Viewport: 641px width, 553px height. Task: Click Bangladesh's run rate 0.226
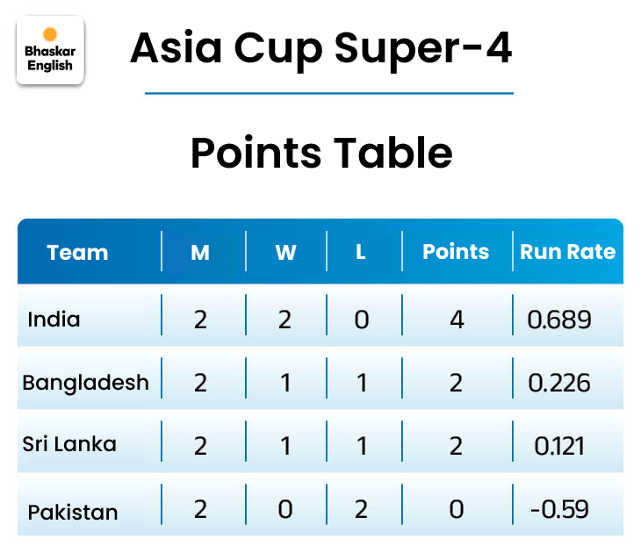(x=559, y=383)
